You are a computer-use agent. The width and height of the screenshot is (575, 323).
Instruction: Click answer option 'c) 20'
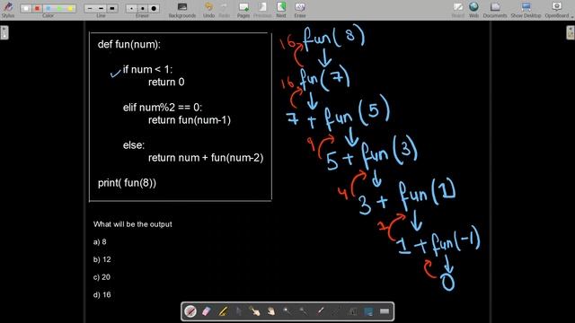point(102,277)
